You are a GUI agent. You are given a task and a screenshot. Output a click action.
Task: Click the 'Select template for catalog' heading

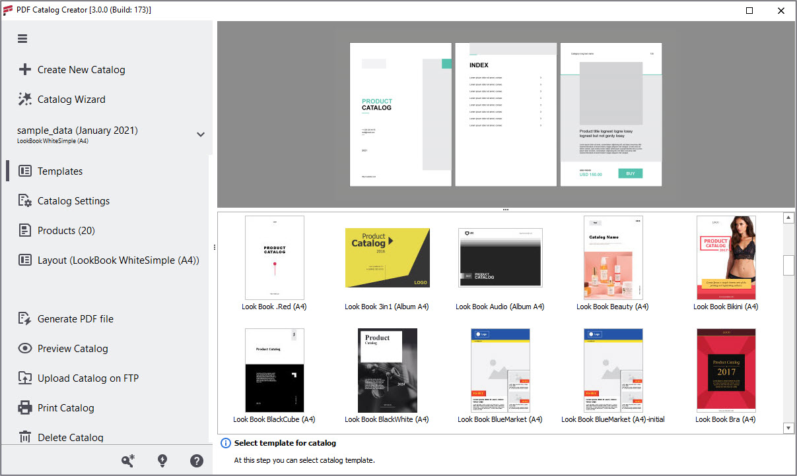pos(285,443)
